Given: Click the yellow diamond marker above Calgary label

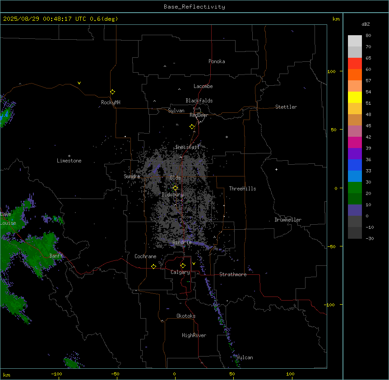Looking at the screenshot, I should [x=183, y=266].
